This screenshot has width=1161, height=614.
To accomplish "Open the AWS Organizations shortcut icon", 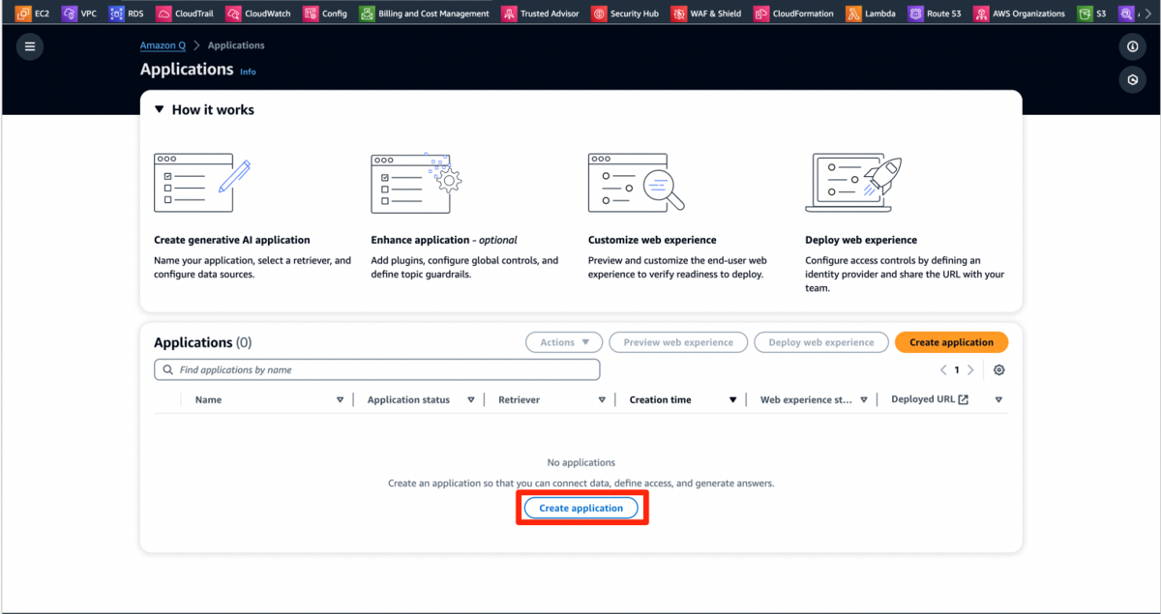I will click(981, 14).
